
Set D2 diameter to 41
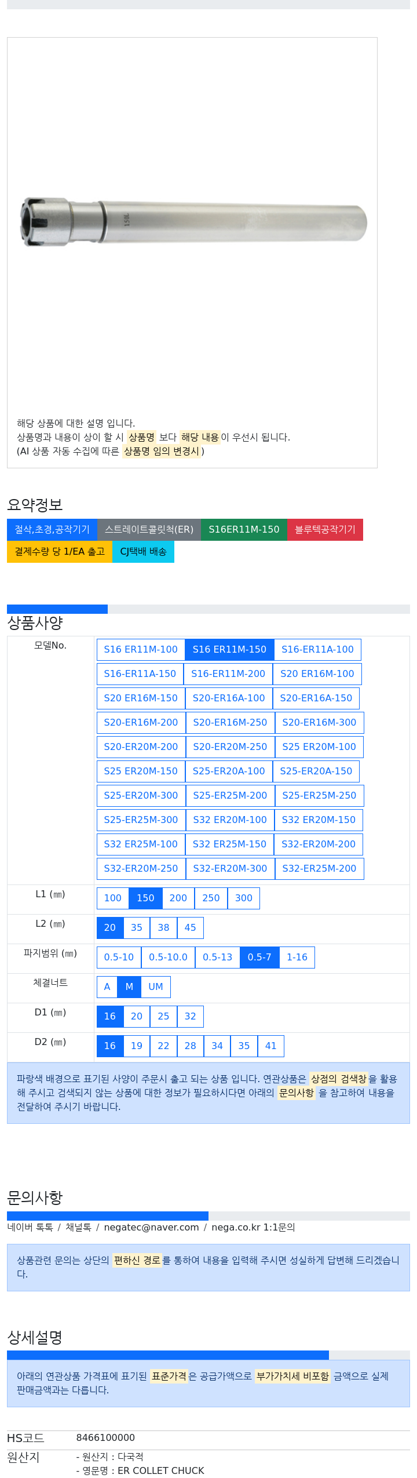point(271,1046)
